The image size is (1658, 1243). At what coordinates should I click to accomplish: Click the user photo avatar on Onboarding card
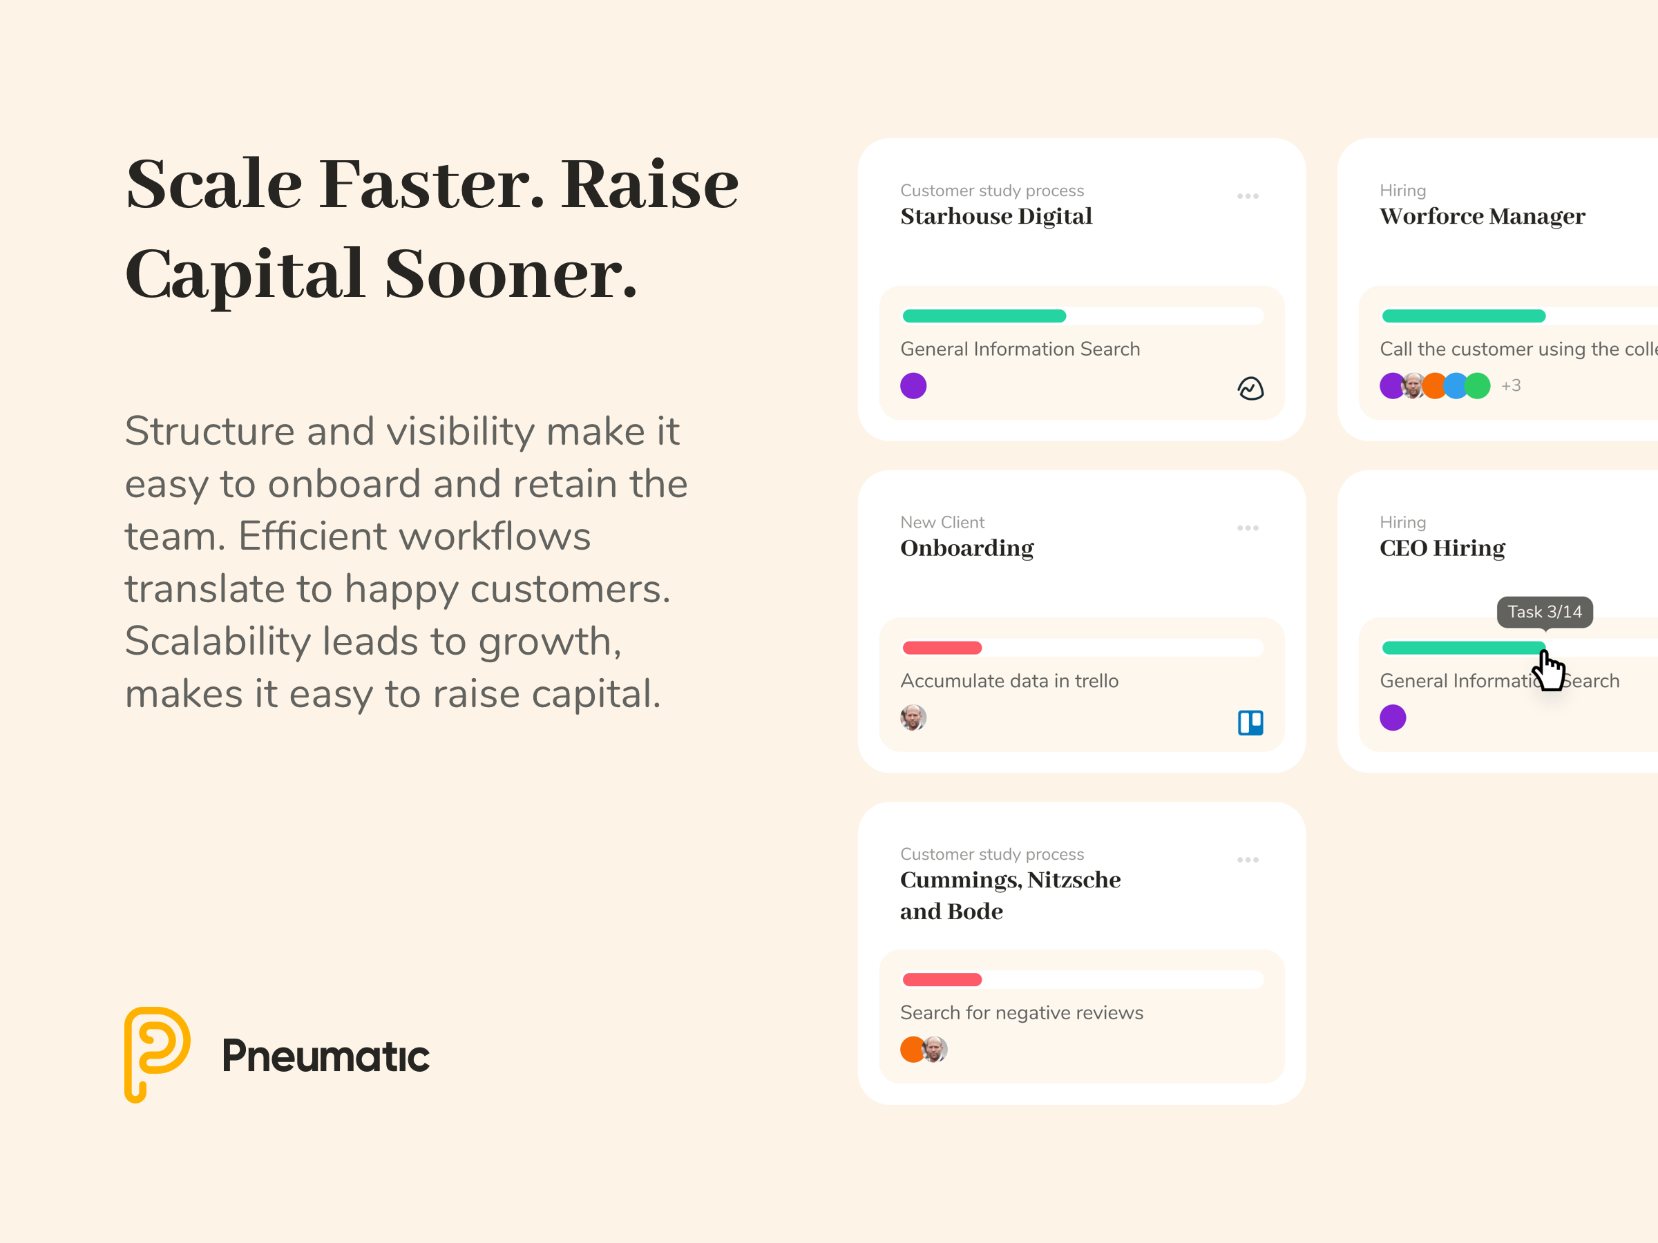913,717
